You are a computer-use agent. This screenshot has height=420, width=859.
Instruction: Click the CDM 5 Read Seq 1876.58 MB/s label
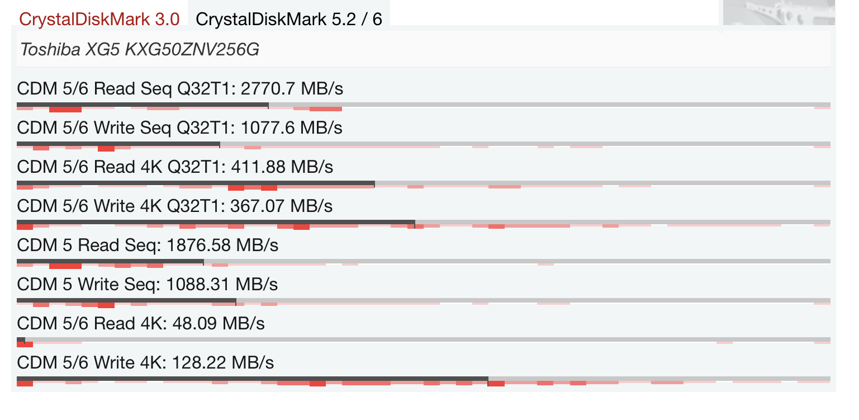(148, 246)
